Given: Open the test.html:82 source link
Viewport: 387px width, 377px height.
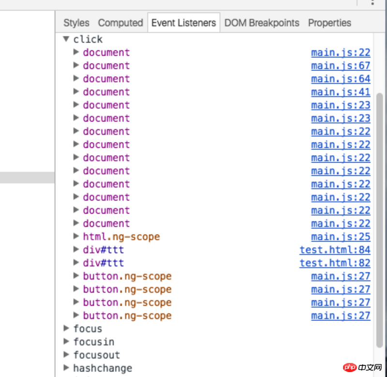Looking at the screenshot, I should coord(335,263).
